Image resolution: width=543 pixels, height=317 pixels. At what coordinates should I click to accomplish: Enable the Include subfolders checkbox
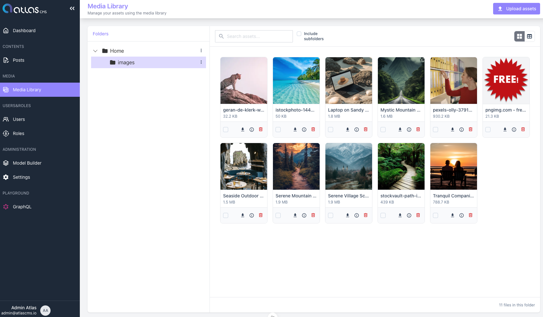point(299,33)
